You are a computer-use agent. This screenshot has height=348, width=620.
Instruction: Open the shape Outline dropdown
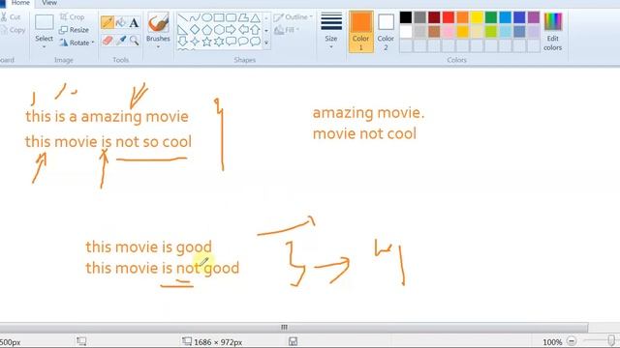293,17
